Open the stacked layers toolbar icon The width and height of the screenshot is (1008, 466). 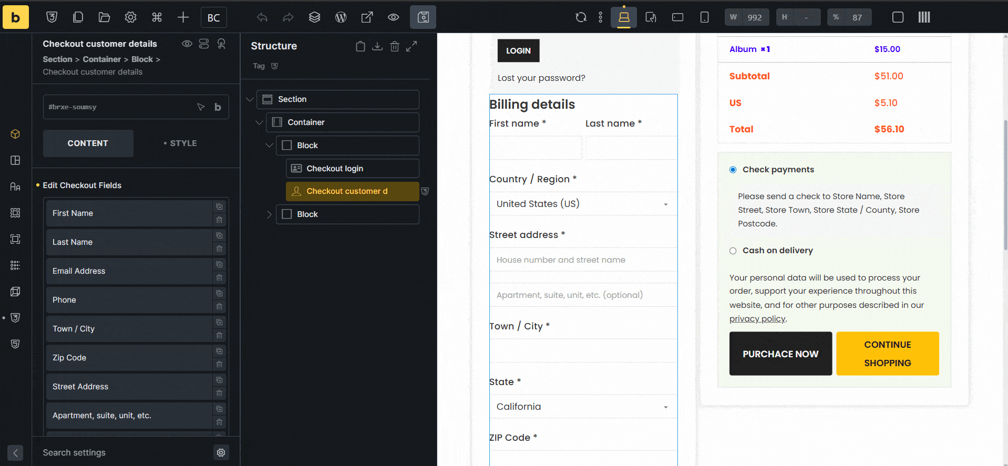point(314,17)
